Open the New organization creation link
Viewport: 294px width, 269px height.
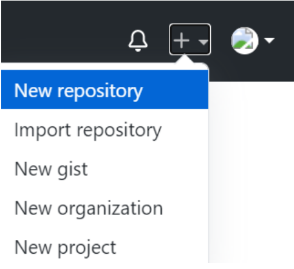pos(89,208)
